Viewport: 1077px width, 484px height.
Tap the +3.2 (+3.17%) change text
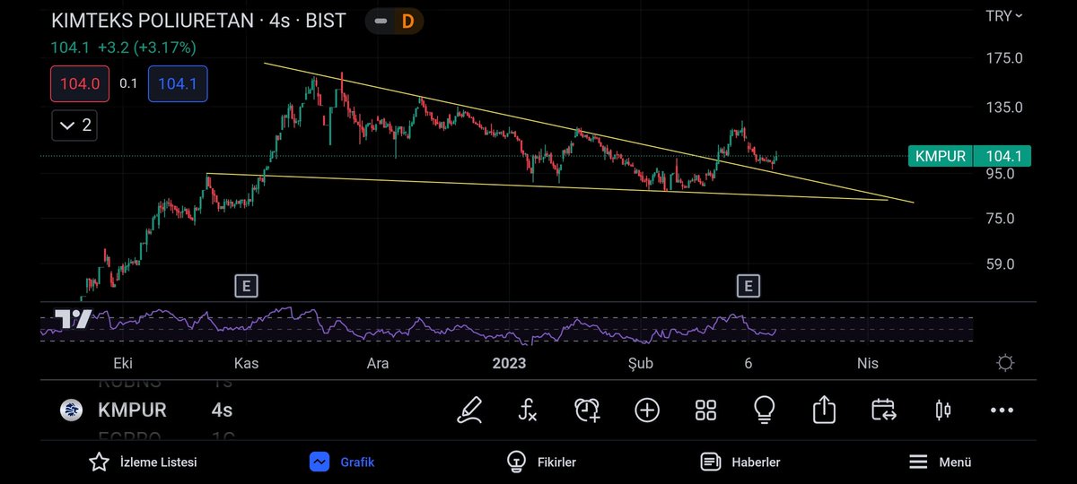tap(147, 48)
